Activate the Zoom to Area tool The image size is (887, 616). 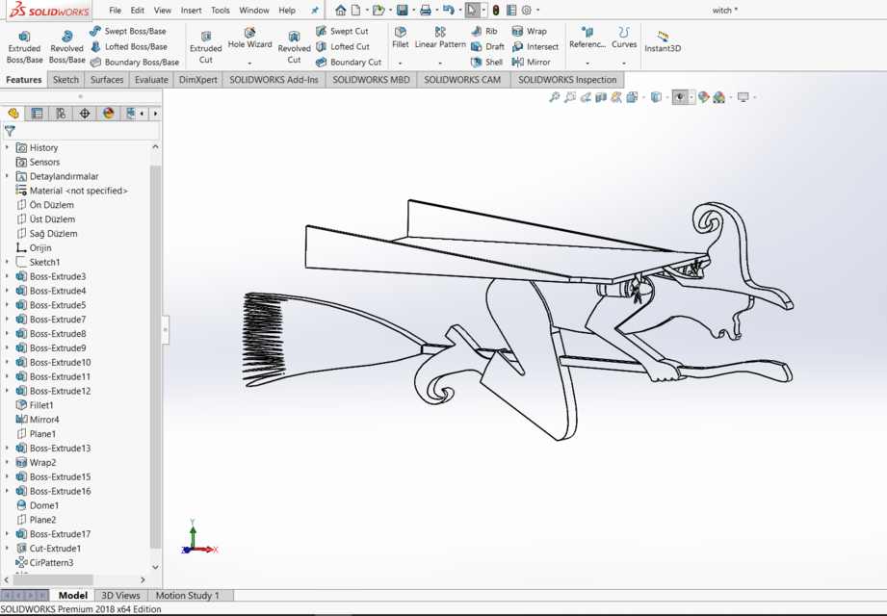[570, 96]
